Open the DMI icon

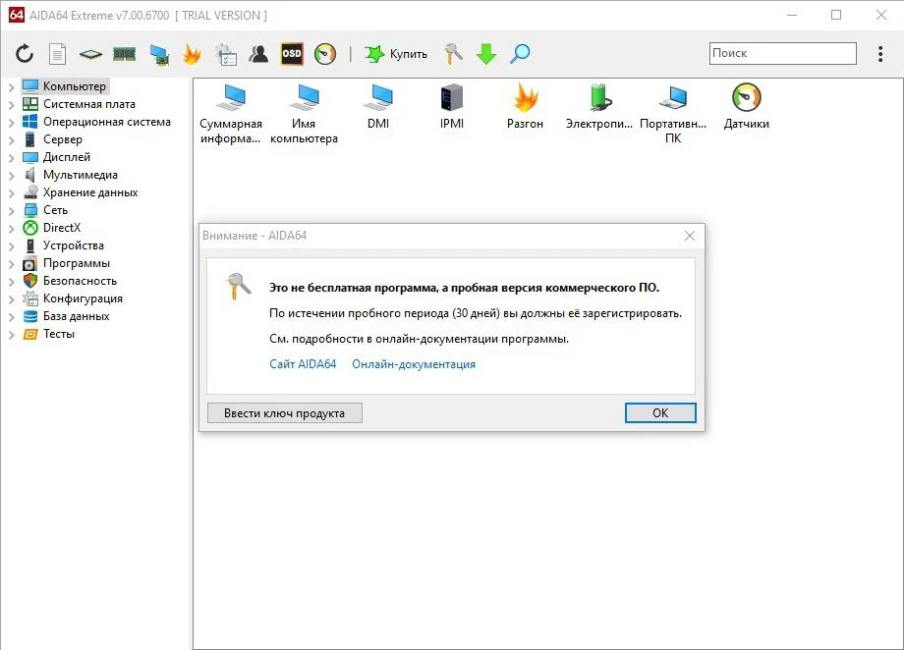click(x=378, y=107)
